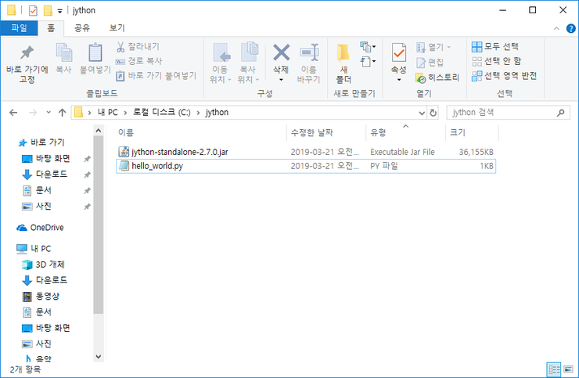Click the 히스토리 history icon
Screen dimensions: 579x378
point(421,77)
